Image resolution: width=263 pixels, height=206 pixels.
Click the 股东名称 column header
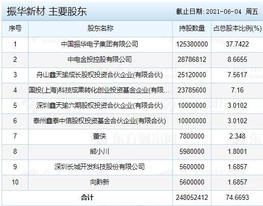point(100,29)
